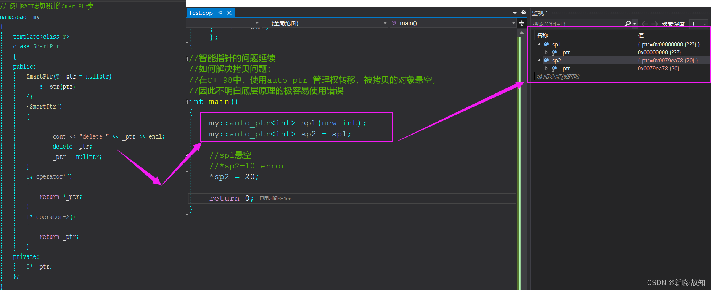Screen dimensions: 711x290
Task: Click the editor scrollbar up arrow
Action: pyautogui.click(x=521, y=33)
